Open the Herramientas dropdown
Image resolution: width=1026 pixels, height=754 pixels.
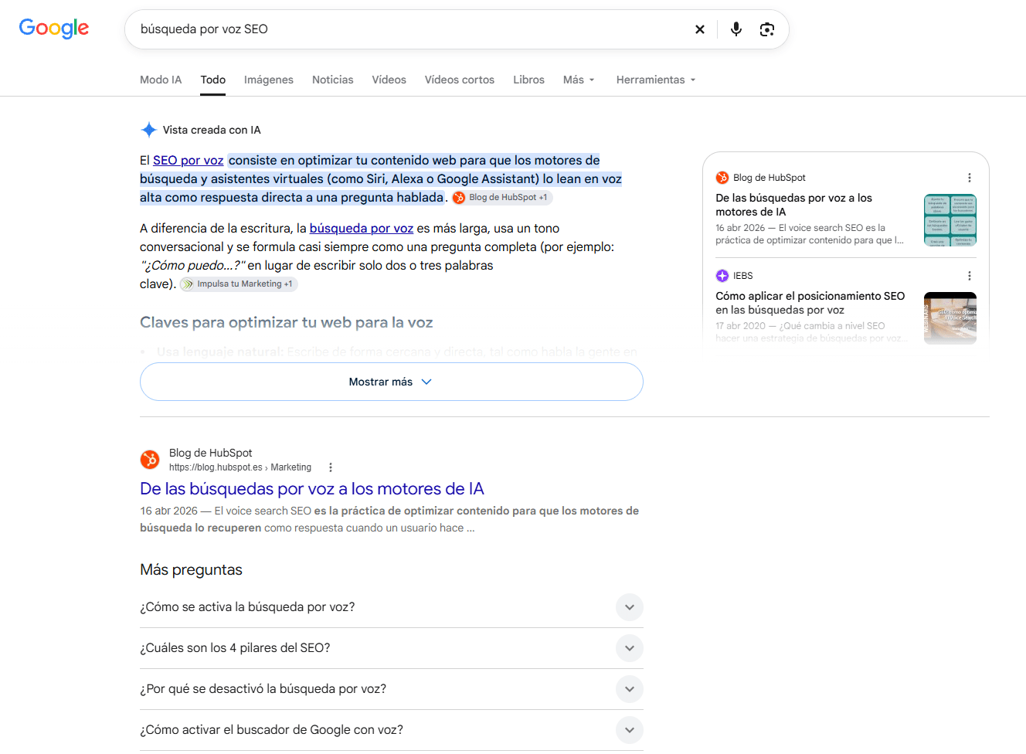coord(656,80)
